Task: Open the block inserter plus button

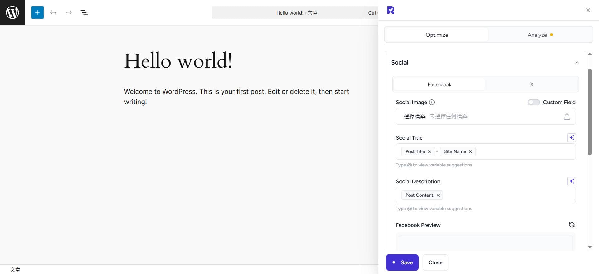Action: [37, 12]
